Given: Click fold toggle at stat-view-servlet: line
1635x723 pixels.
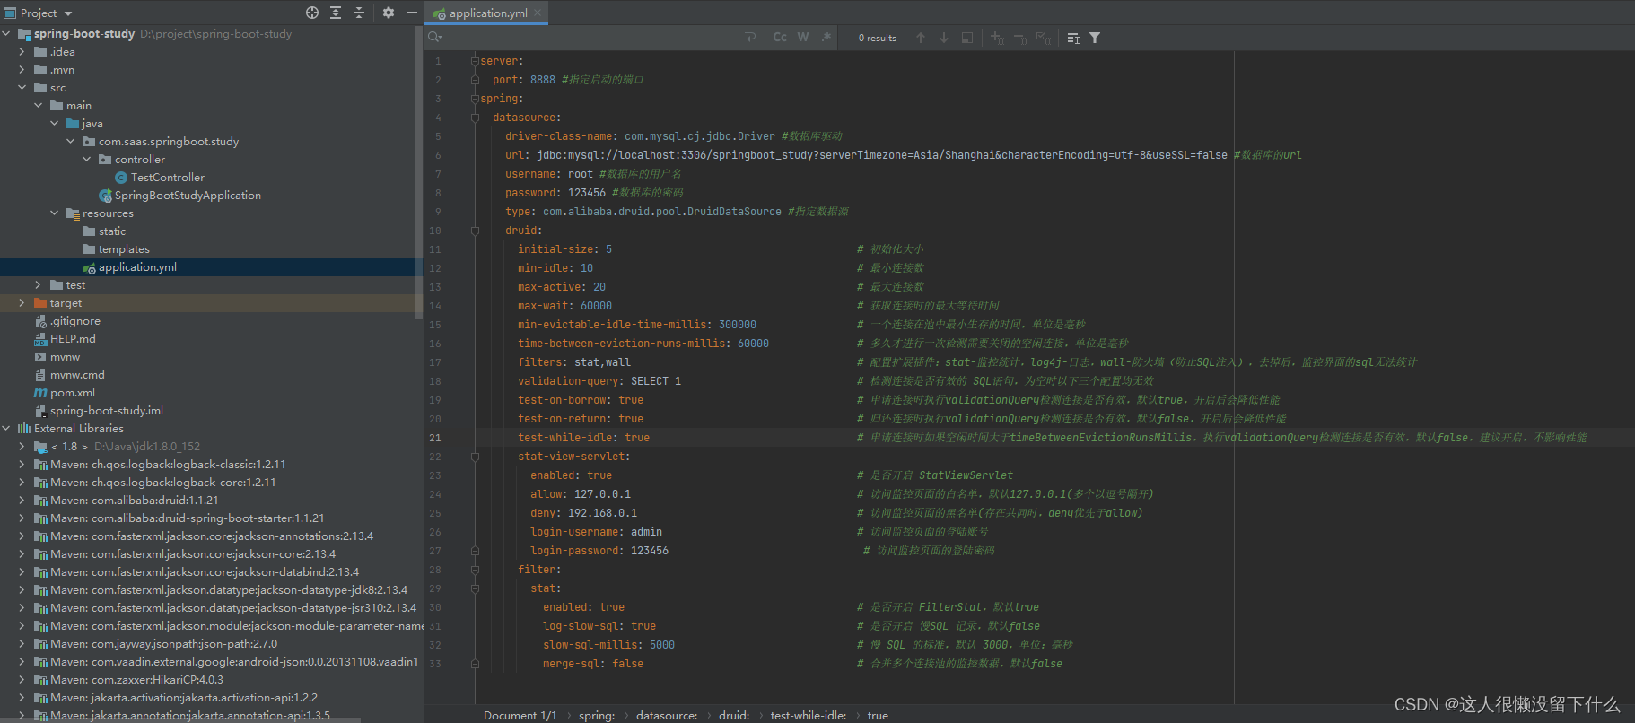Looking at the screenshot, I should [475, 457].
